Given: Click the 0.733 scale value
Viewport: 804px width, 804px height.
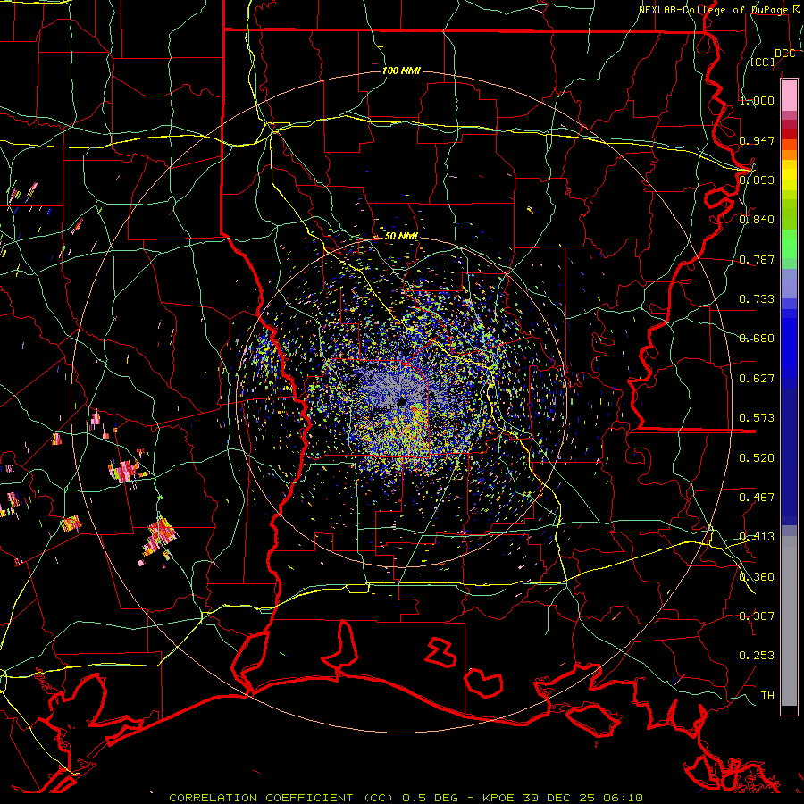Looking at the screenshot, I should (757, 299).
